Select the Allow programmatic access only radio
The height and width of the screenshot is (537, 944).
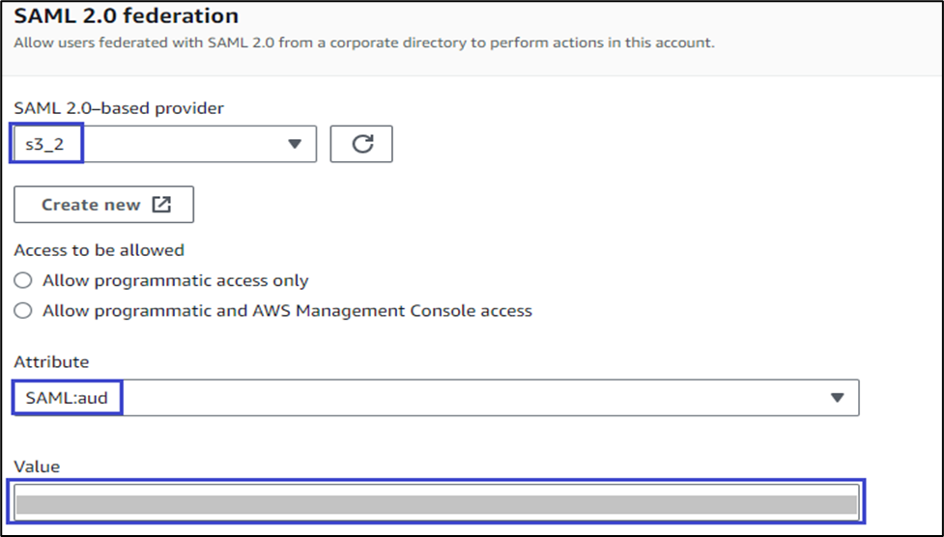pos(23,281)
